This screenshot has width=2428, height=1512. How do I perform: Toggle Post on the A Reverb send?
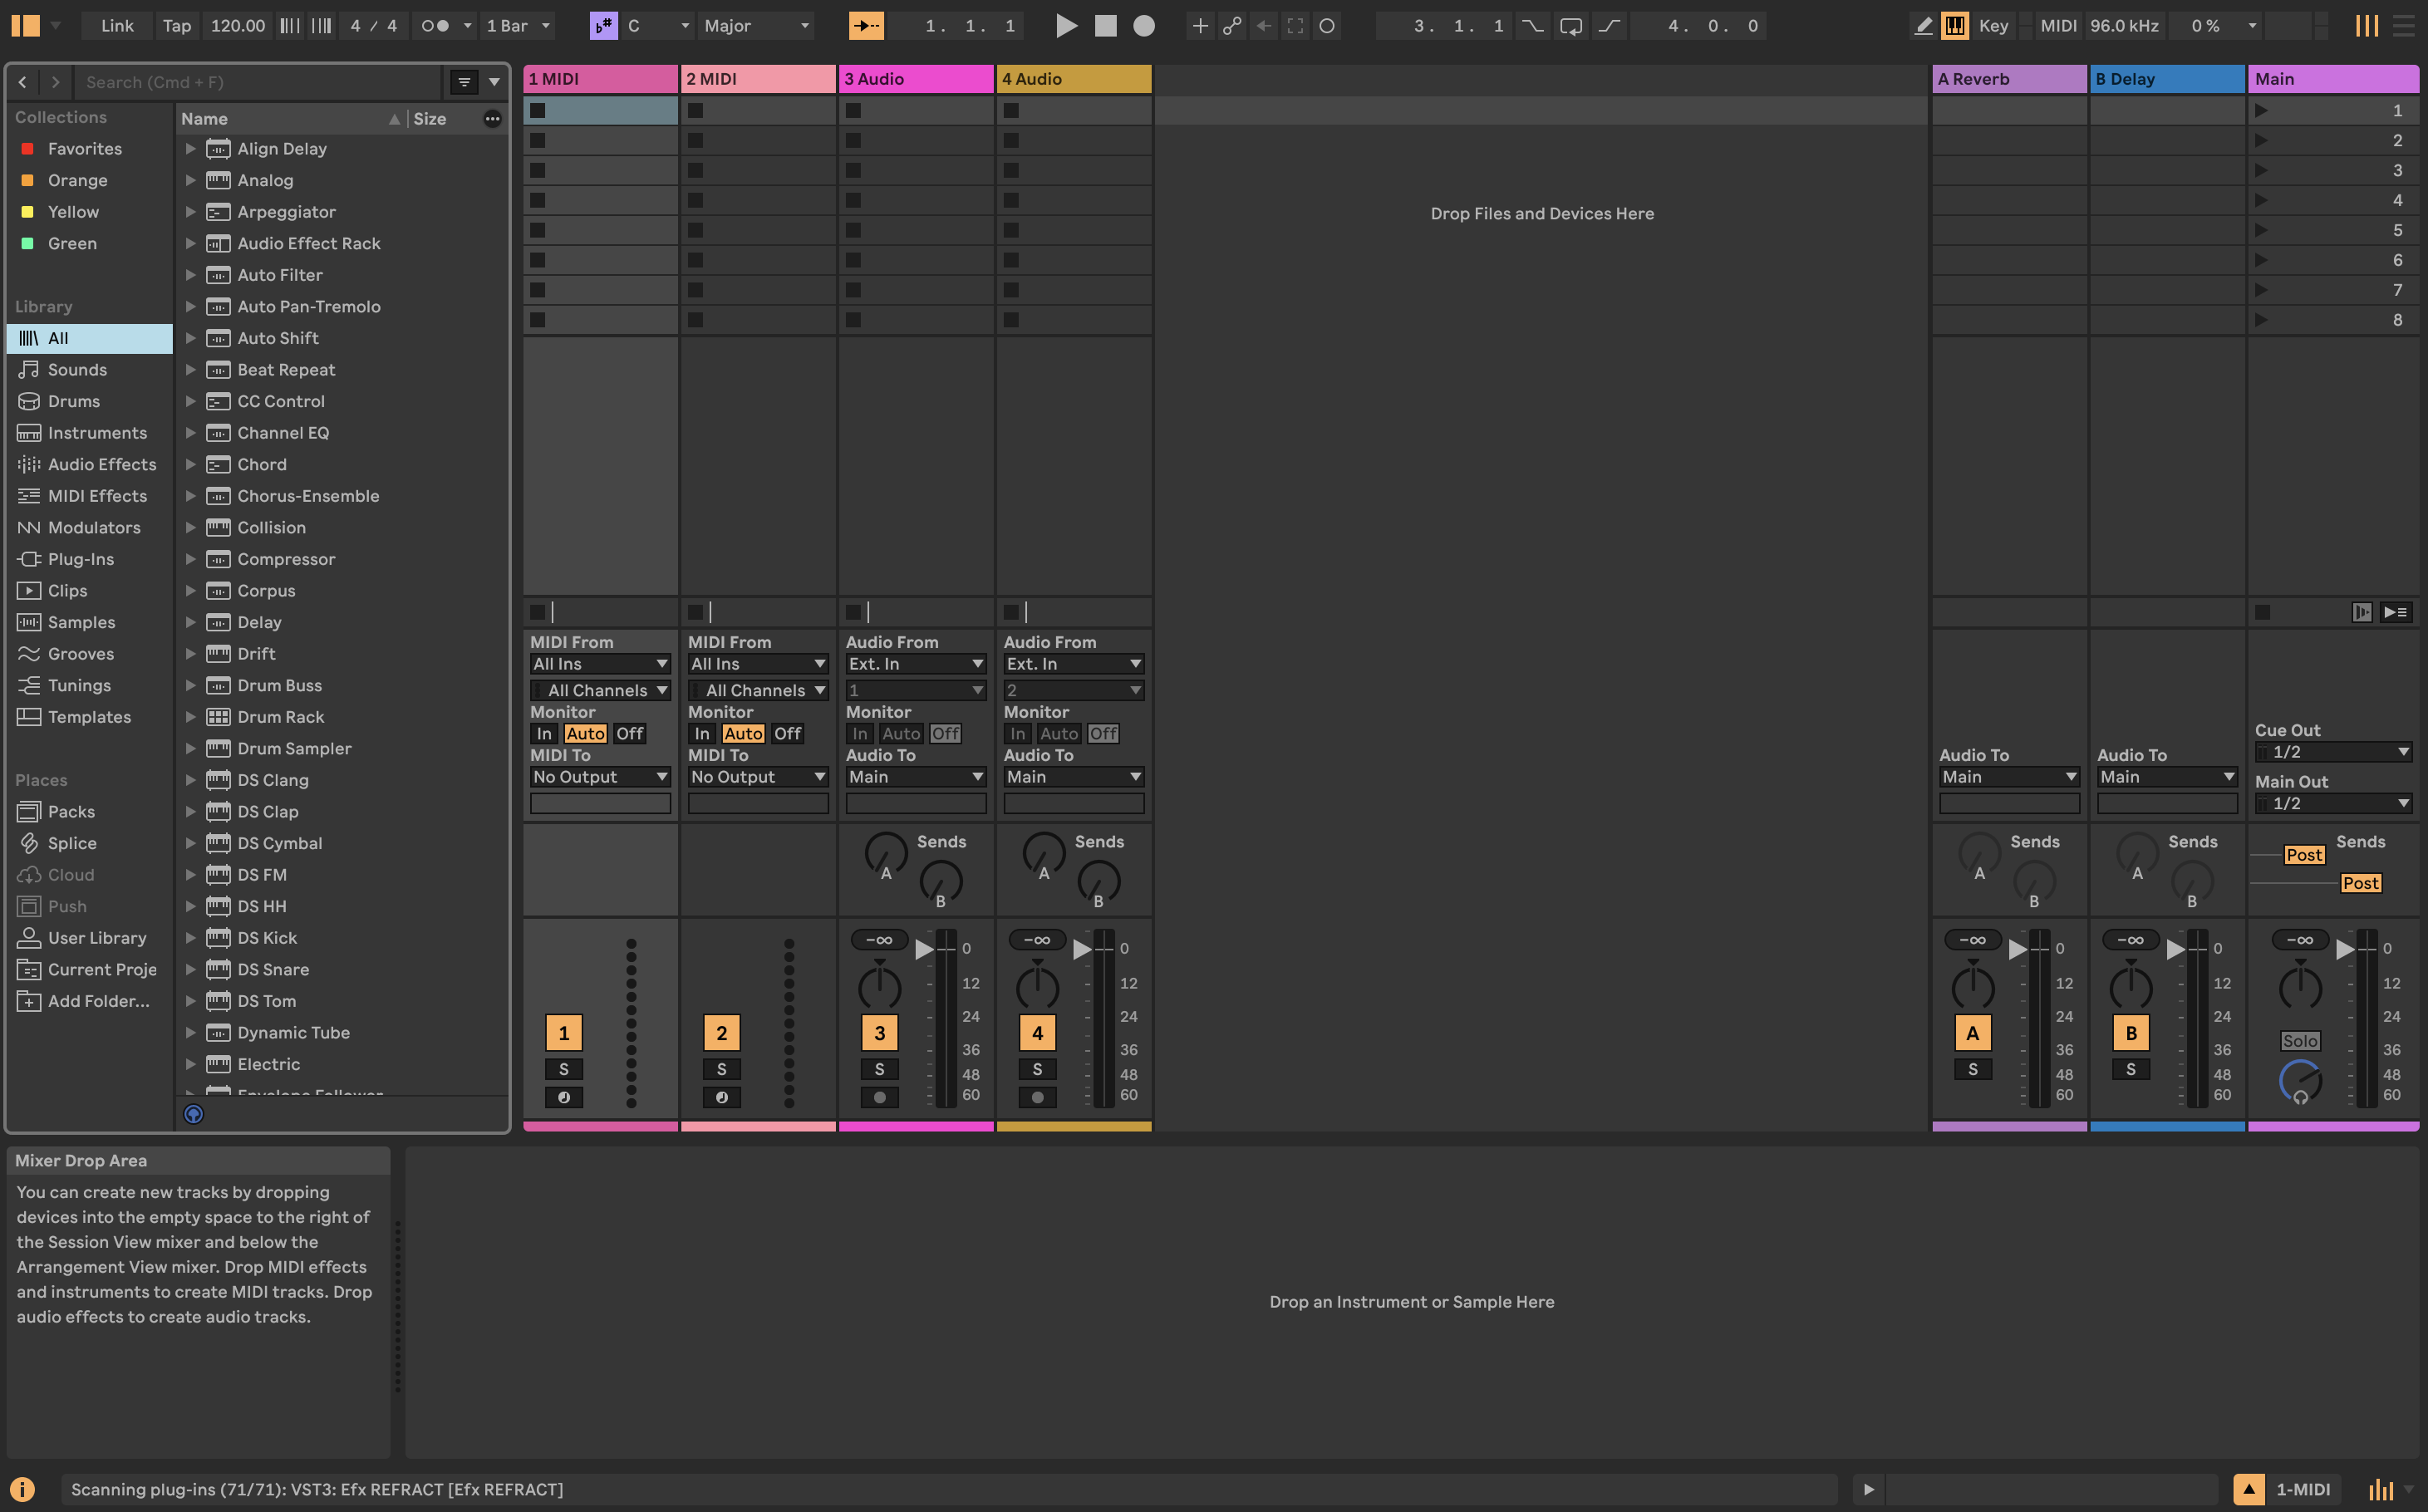click(x=2304, y=854)
